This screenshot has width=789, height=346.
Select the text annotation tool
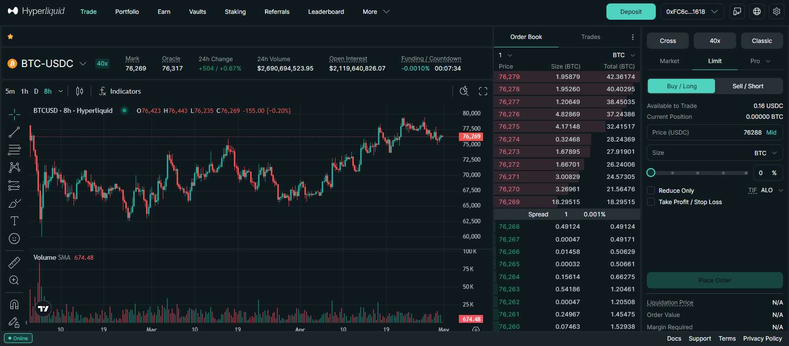tap(14, 221)
